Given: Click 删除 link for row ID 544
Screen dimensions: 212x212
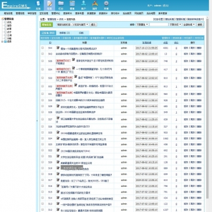Looking at the screenshot, I should [199, 48].
